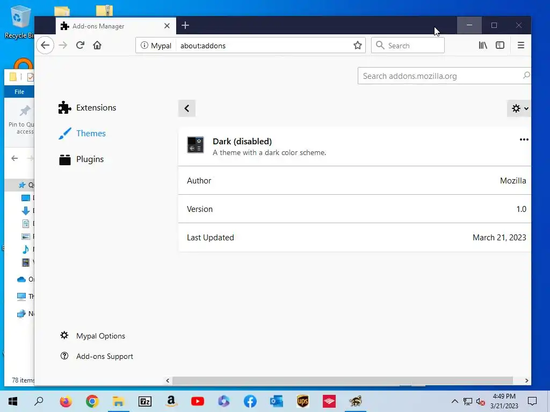The image size is (550, 412).
Task: Open taskbar search magnifier
Action: (x=39, y=401)
